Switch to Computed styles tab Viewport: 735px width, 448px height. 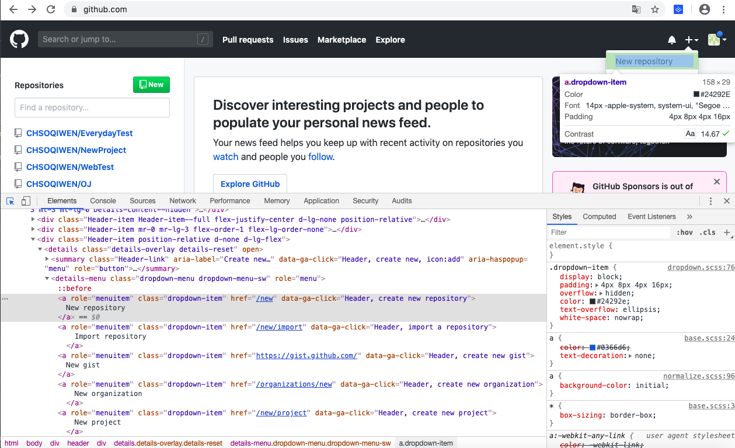[600, 217]
